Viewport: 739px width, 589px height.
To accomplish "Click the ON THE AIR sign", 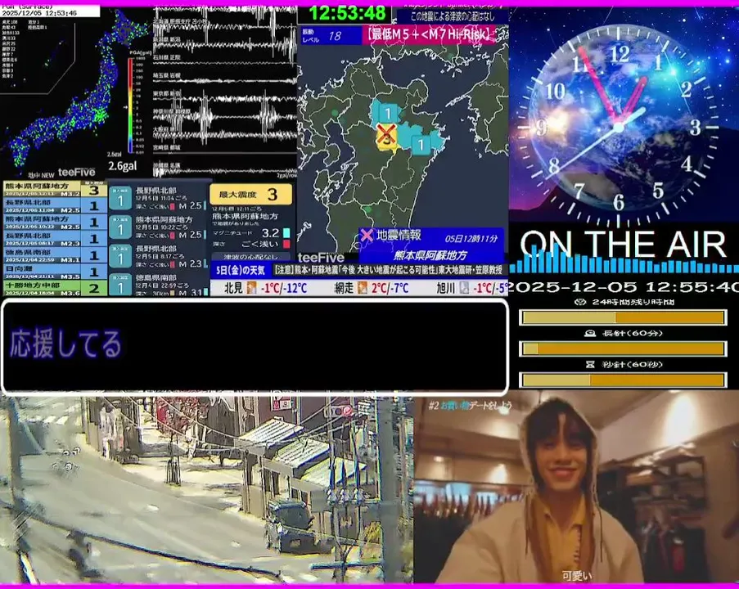I will coord(622,245).
